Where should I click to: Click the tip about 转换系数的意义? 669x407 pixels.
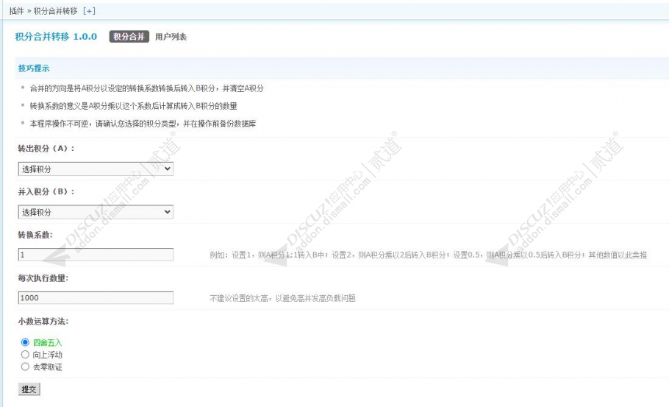[134, 106]
